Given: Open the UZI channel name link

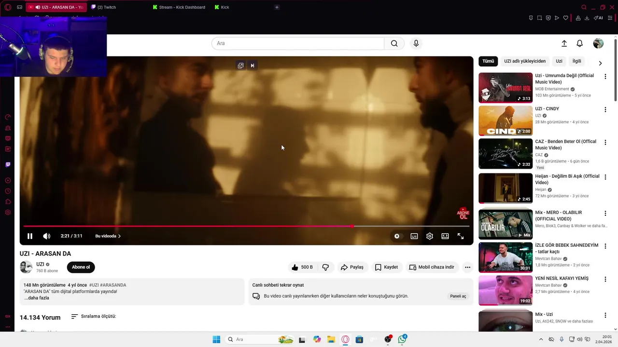Looking at the screenshot, I should click(40, 264).
